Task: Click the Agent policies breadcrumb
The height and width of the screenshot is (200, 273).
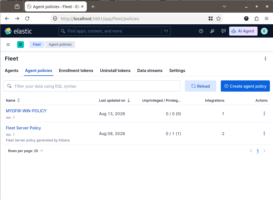Action: coord(60,45)
